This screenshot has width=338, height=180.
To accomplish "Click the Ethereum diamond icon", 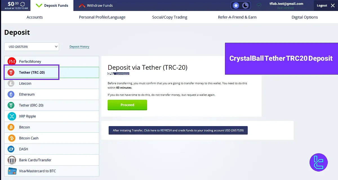I will coord(11,94).
